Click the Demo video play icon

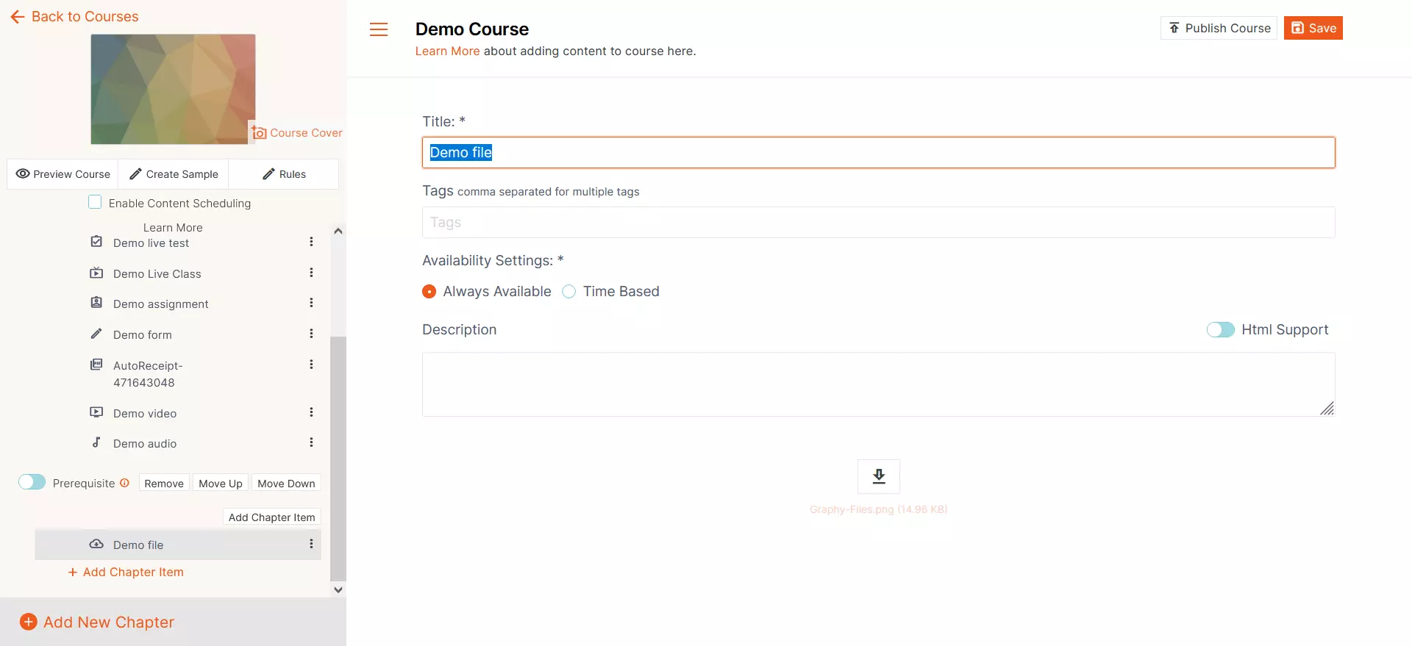(96, 412)
